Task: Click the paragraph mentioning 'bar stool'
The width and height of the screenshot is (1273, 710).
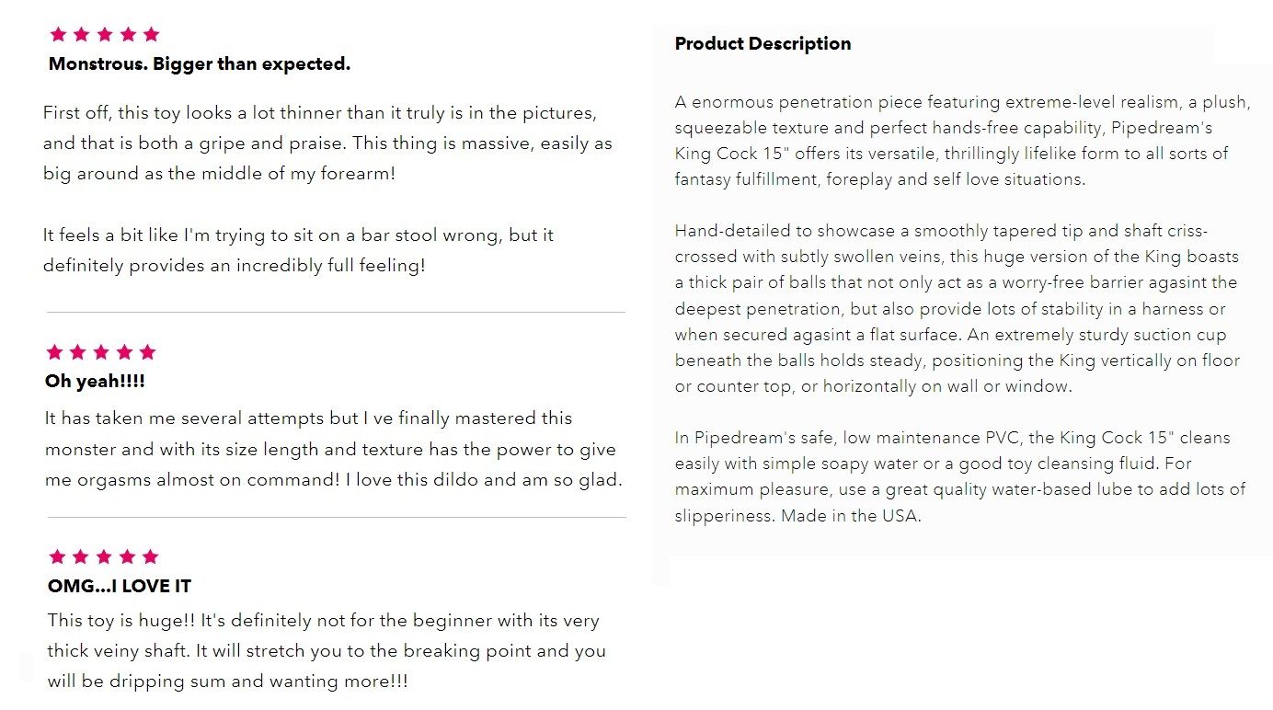Action: [298, 250]
